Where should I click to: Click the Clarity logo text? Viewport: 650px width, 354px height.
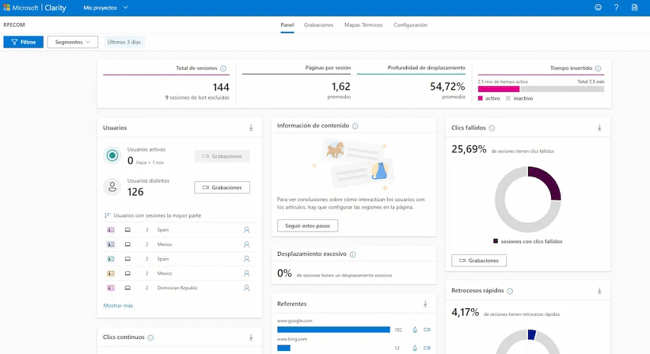pos(55,8)
